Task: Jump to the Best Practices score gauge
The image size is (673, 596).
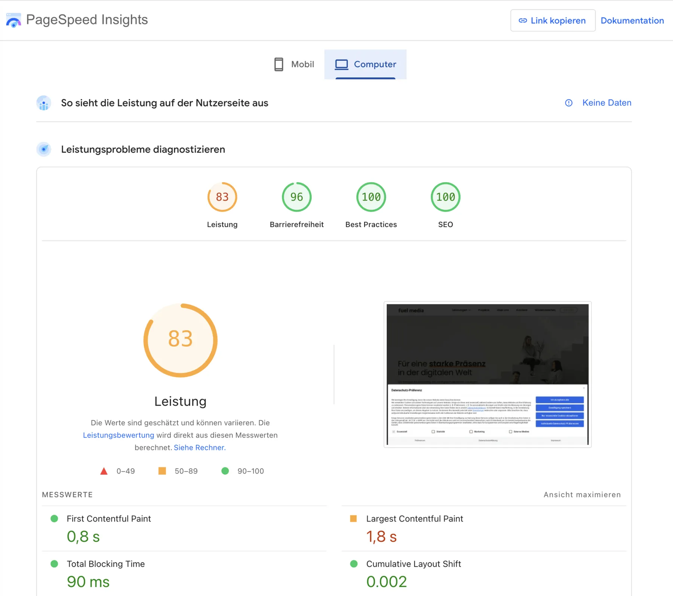Action: coord(371,197)
